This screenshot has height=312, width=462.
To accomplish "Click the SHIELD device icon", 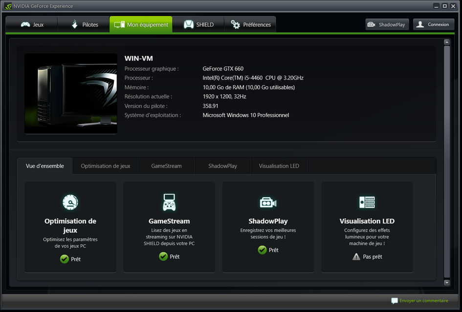I will 189,24.
